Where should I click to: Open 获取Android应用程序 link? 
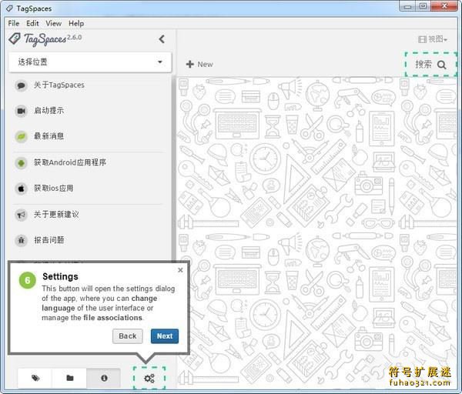[70, 162]
